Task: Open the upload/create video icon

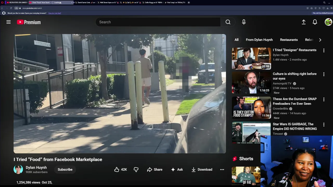Action: coord(304,22)
